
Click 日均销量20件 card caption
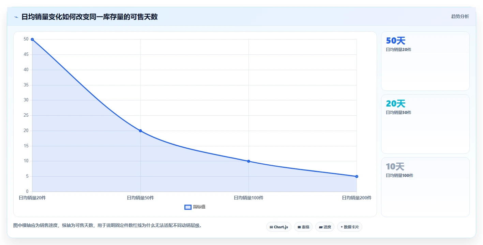pyautogui.click(x=398, y=50)
